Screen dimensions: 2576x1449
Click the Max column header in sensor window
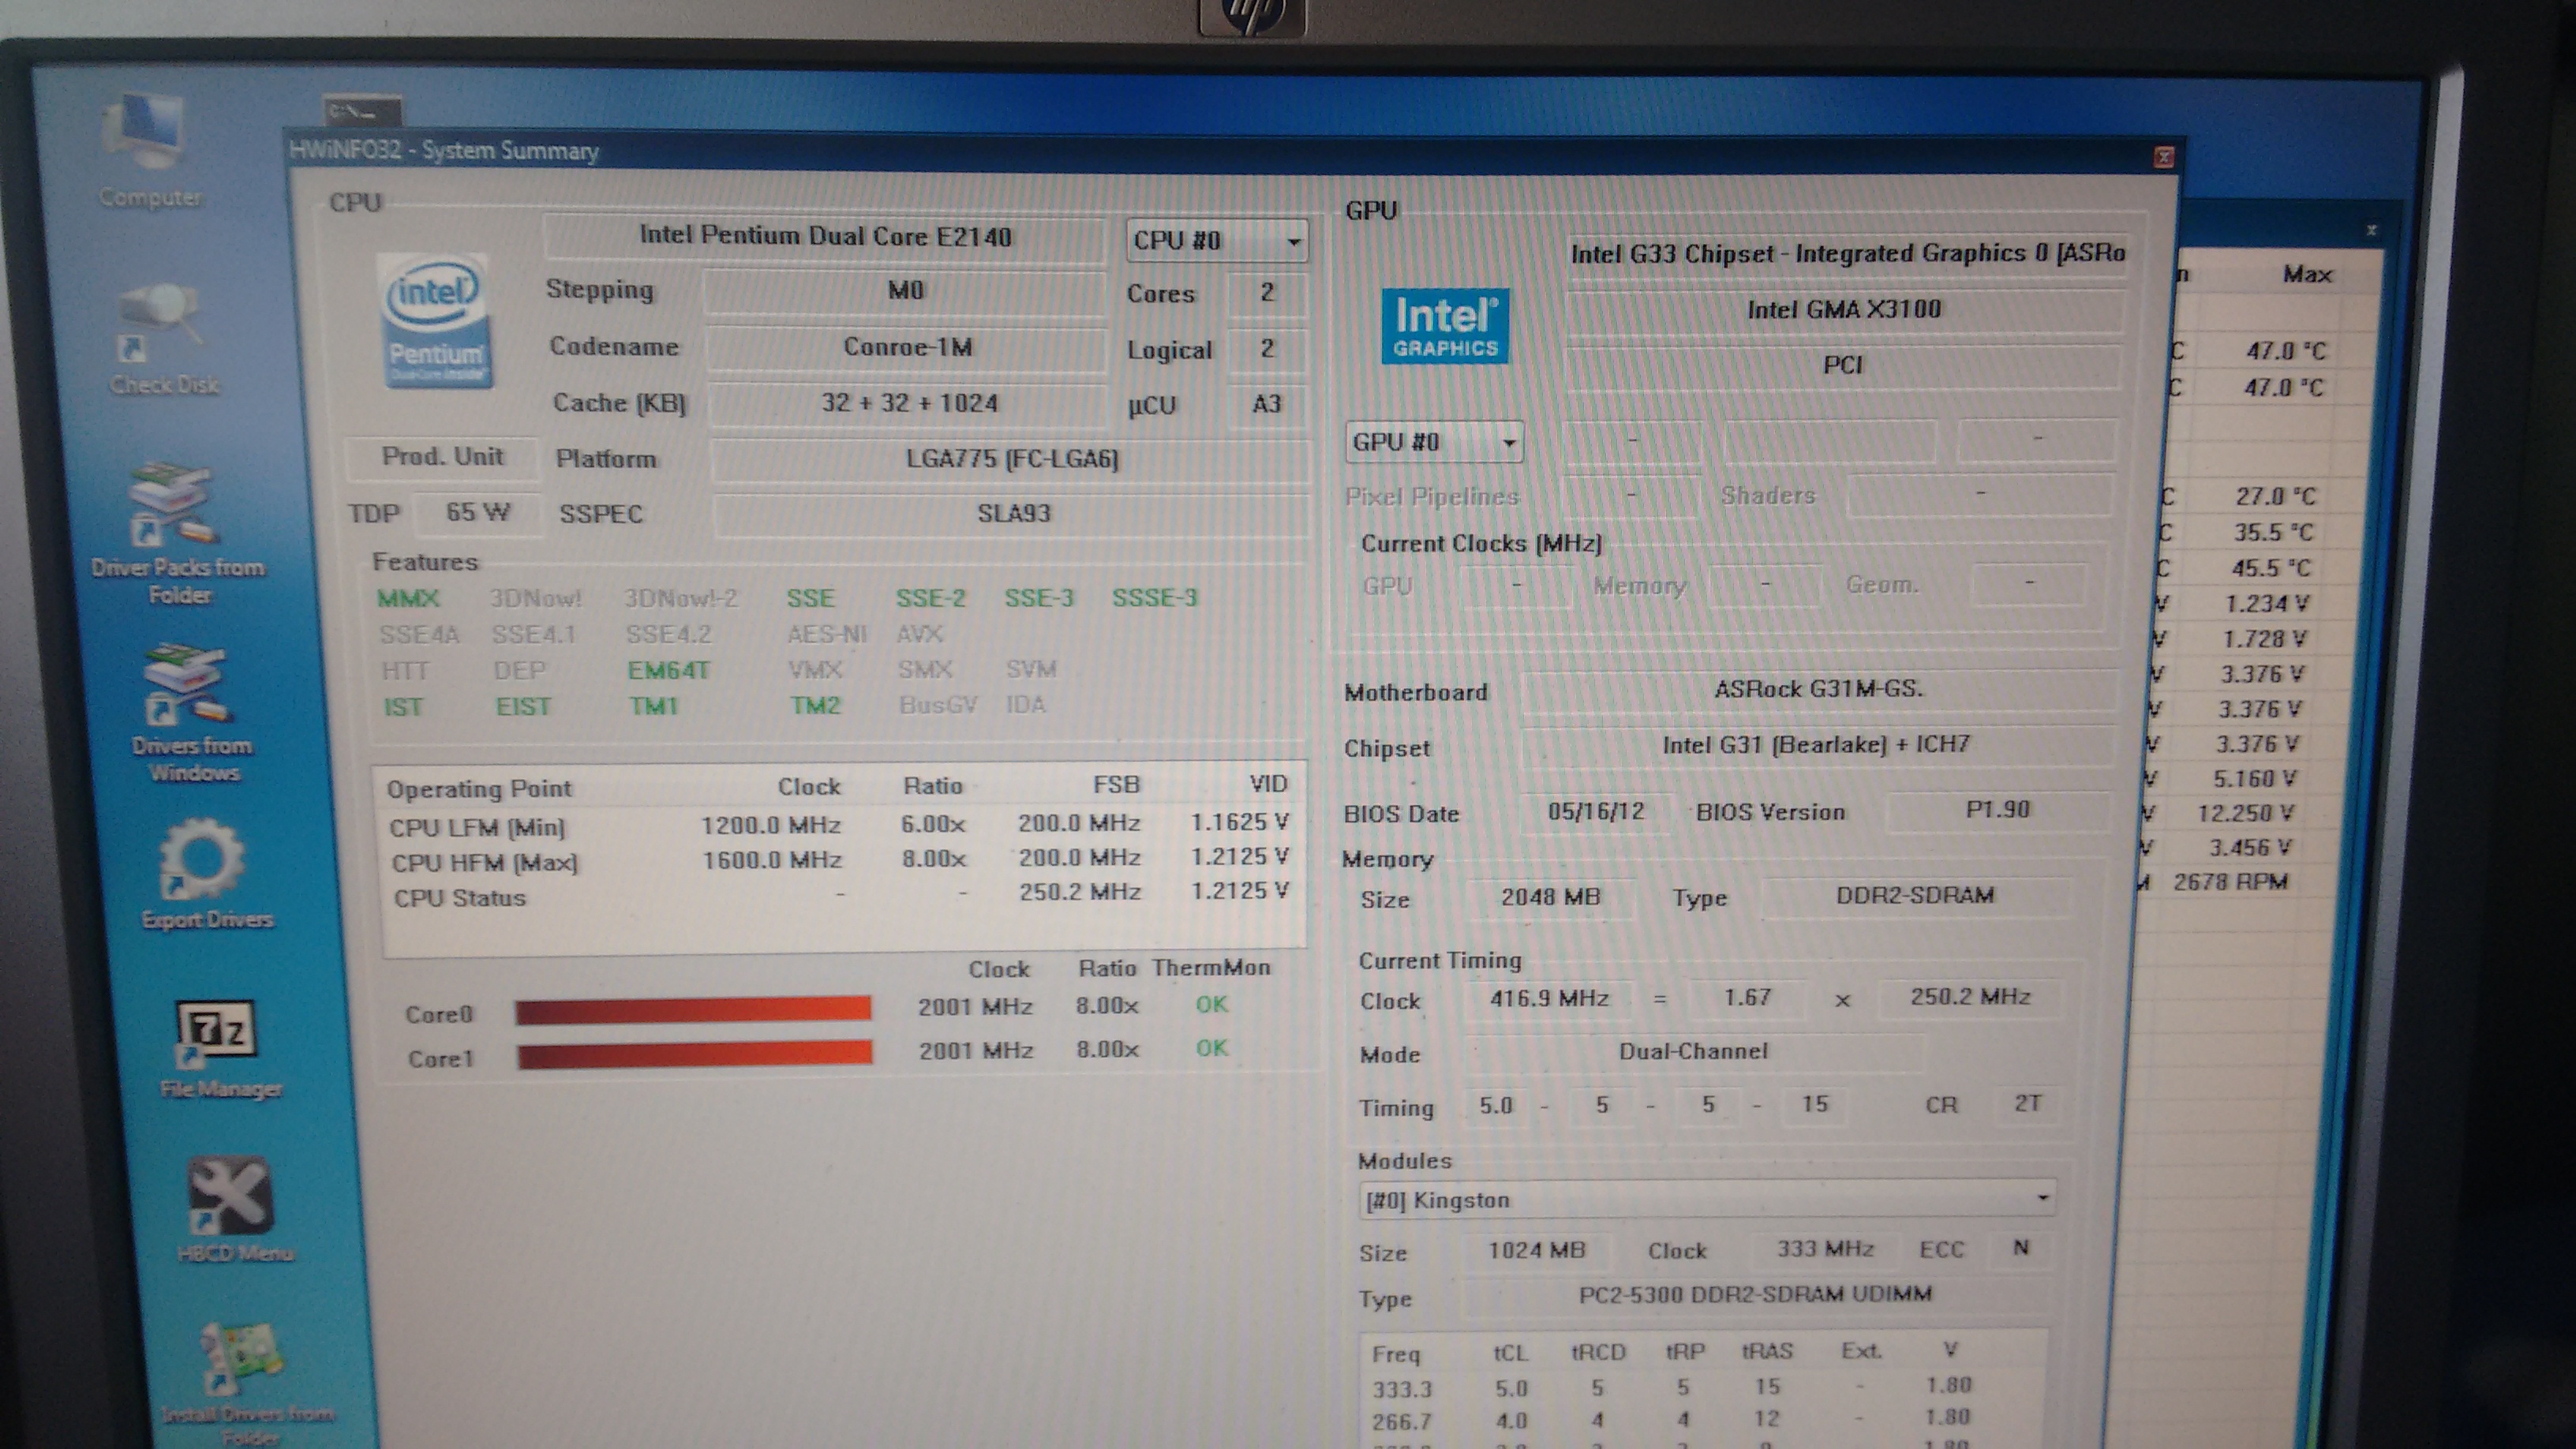coord(2306,274)
